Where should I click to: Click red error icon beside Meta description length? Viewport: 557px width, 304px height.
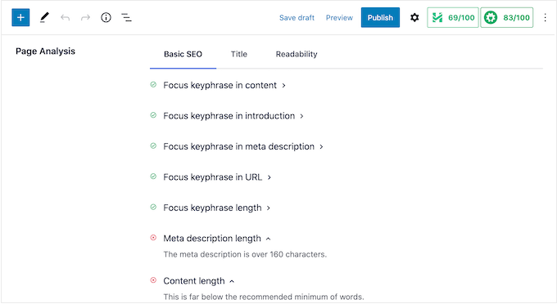pyautogui.click(x=153, y=238)
